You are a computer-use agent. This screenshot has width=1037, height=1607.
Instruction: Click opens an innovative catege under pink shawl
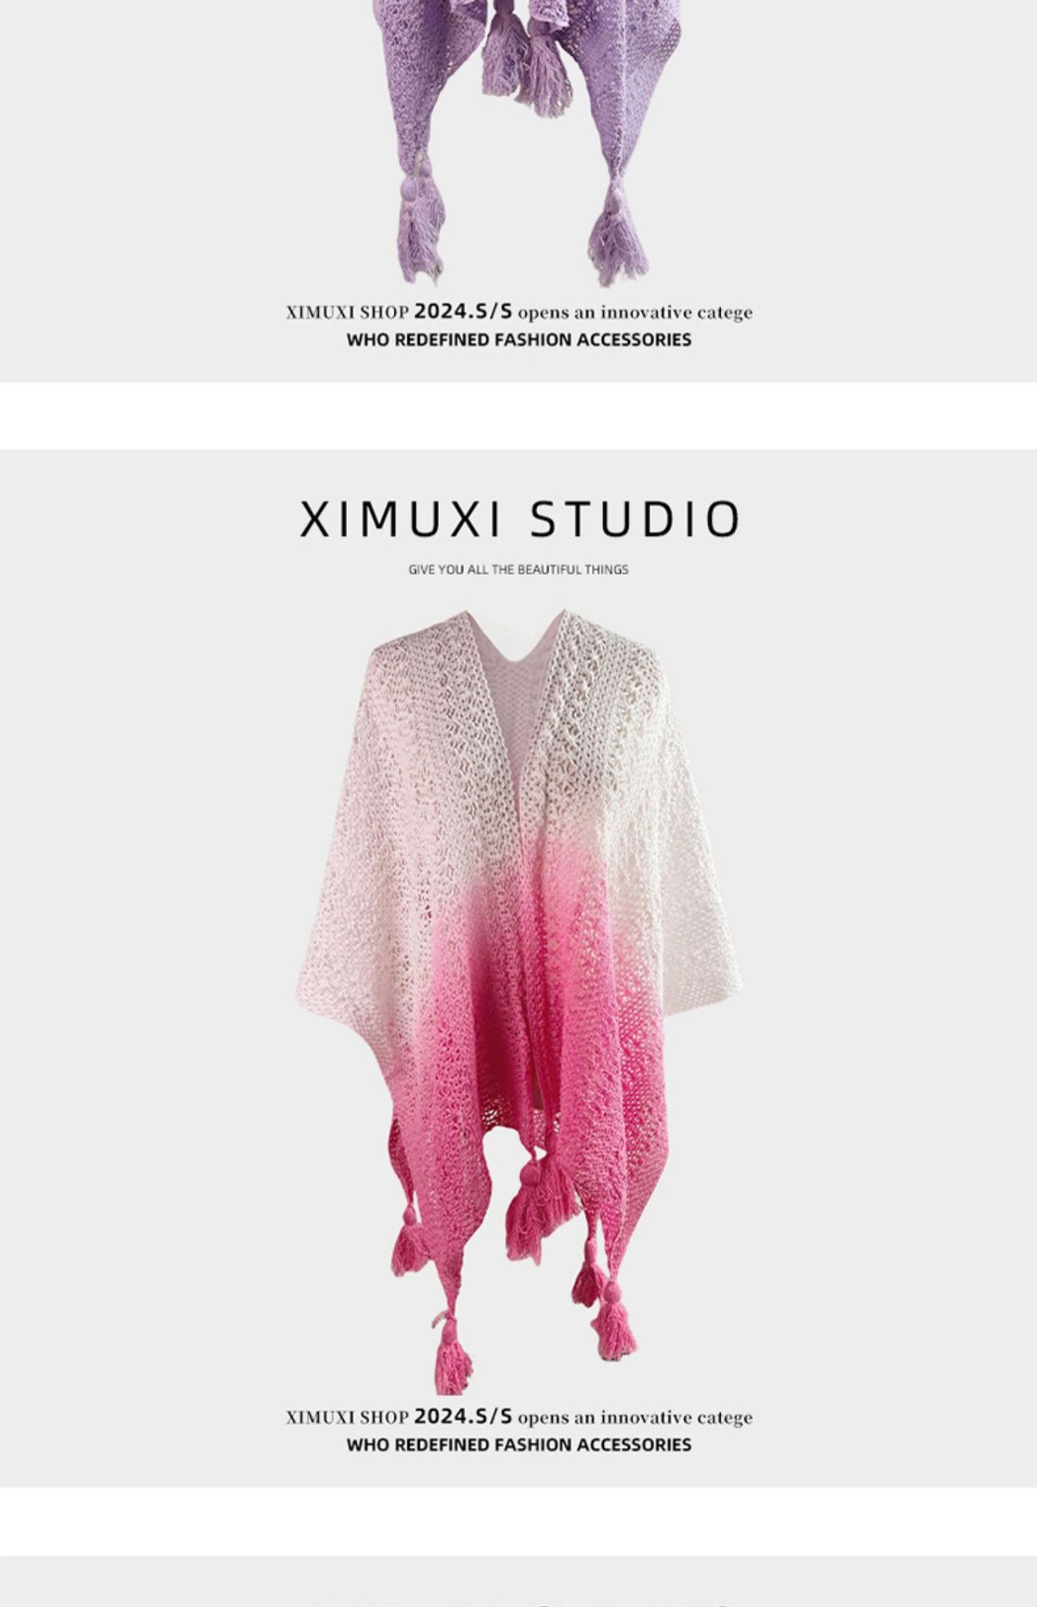[x=636, y=1418]
